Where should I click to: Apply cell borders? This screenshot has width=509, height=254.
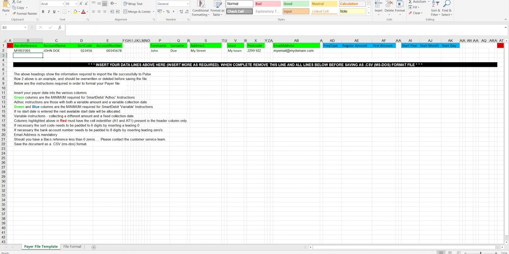click(x=64, y=12)
